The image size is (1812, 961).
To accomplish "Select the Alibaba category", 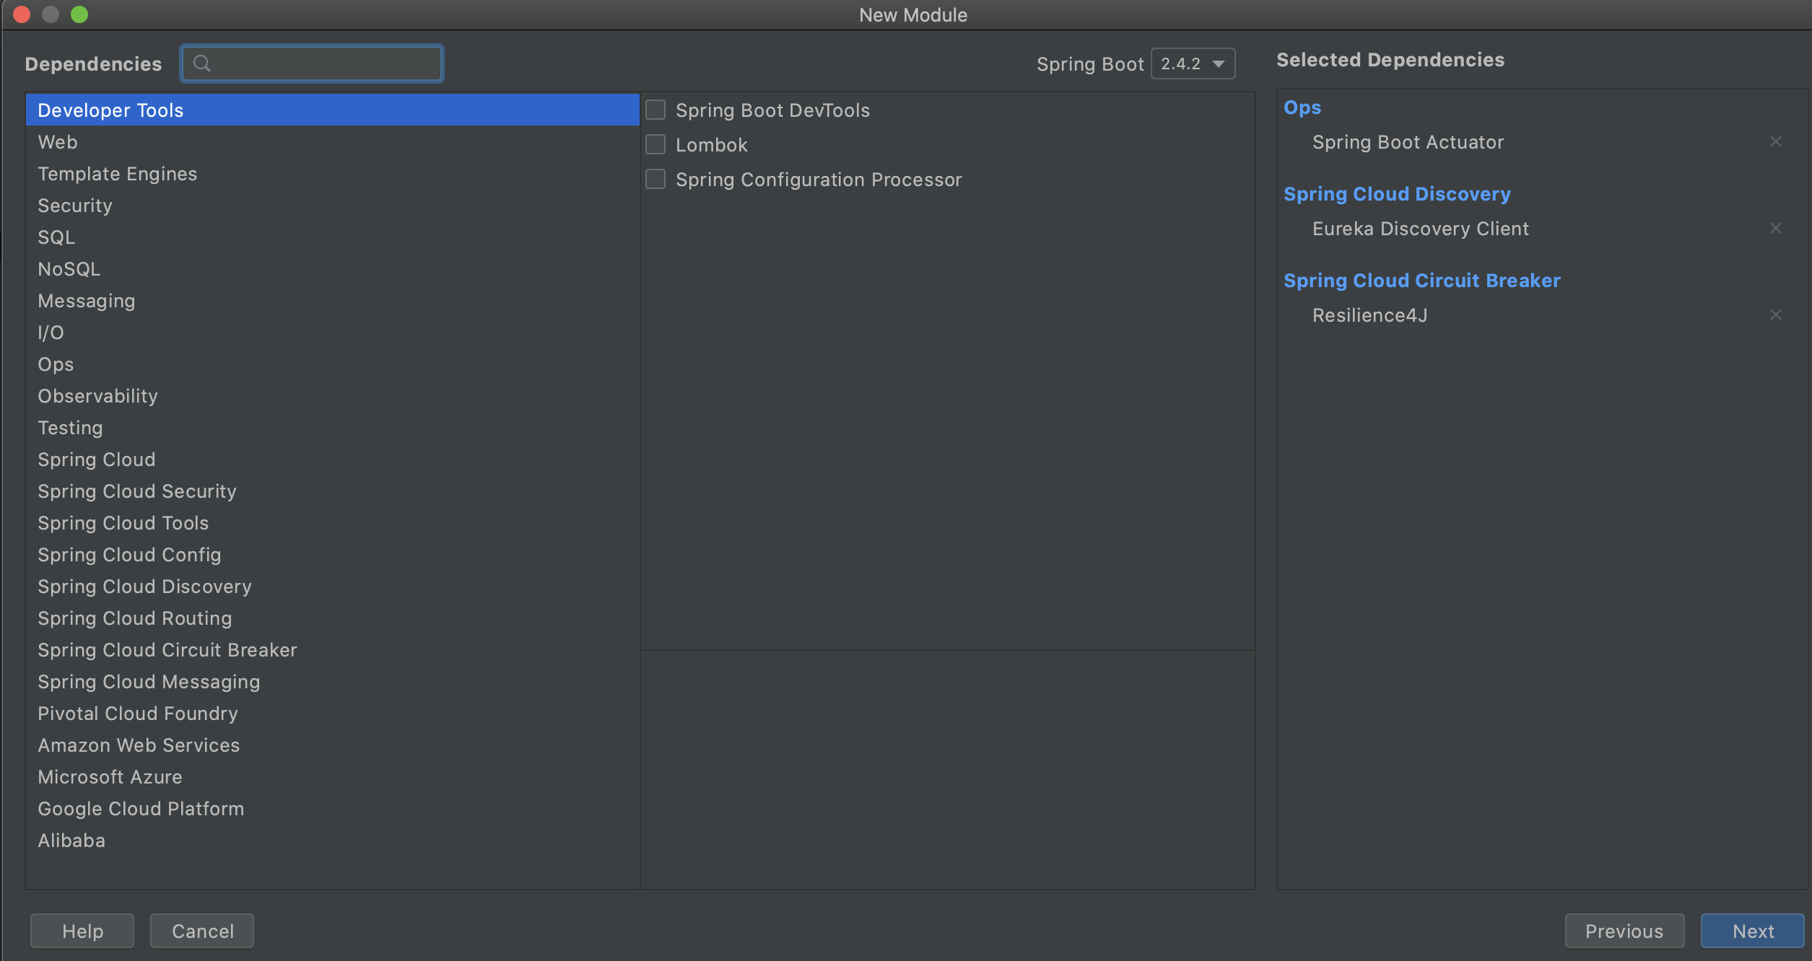I will click(71, 841).
